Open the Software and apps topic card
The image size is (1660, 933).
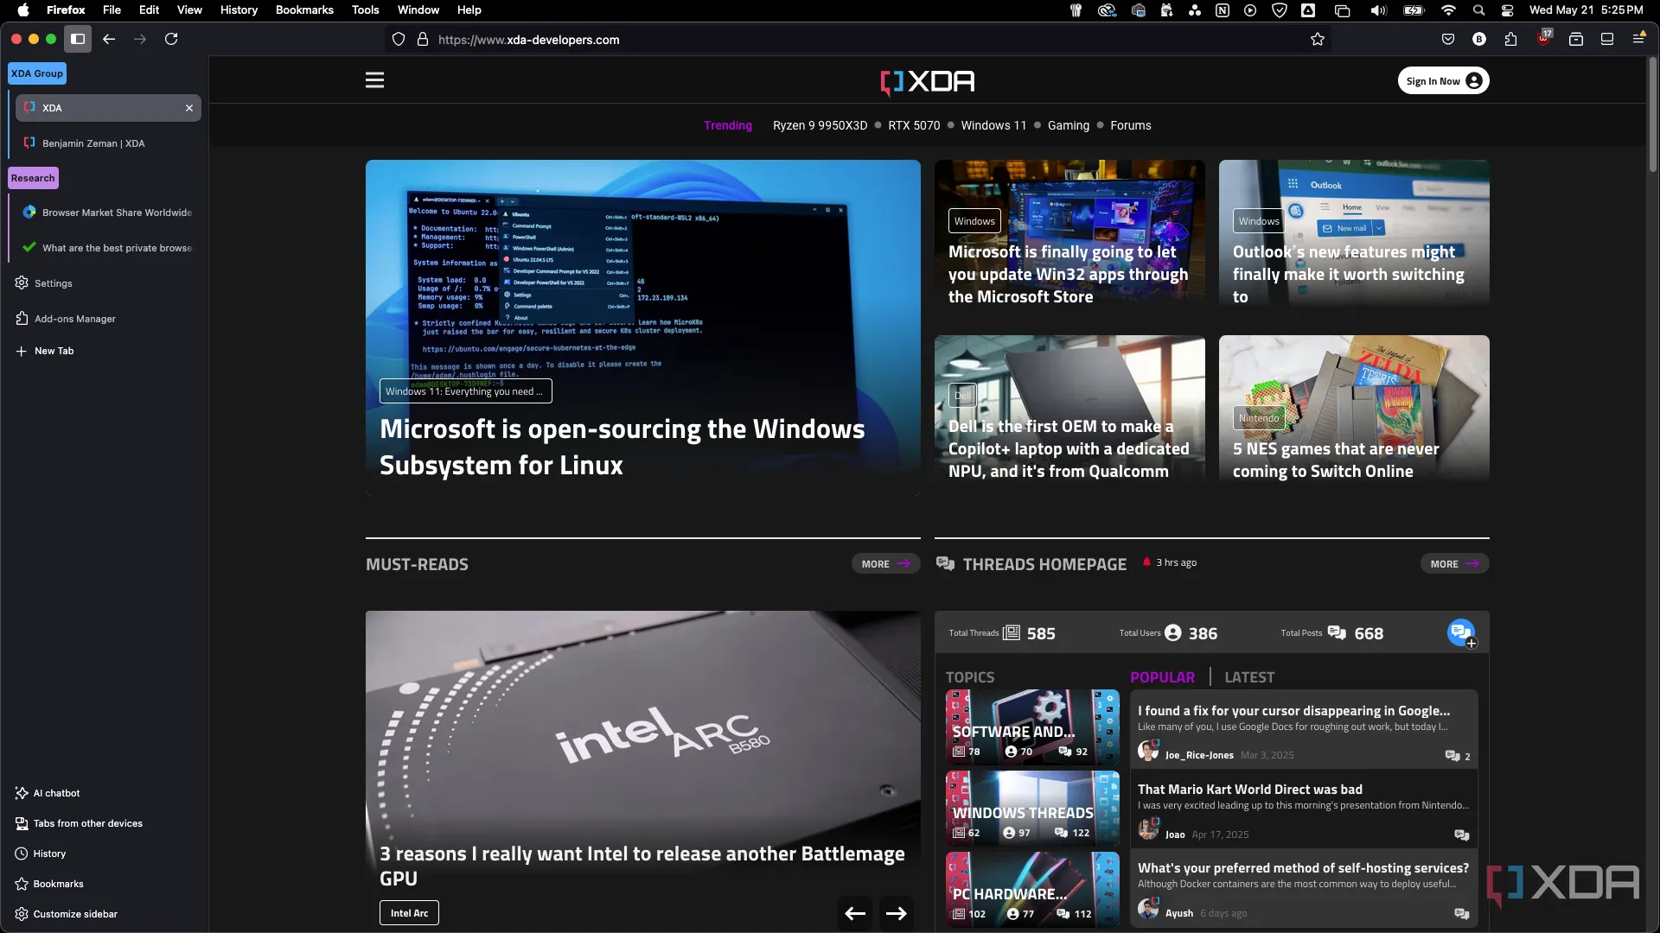(1032, 727)
